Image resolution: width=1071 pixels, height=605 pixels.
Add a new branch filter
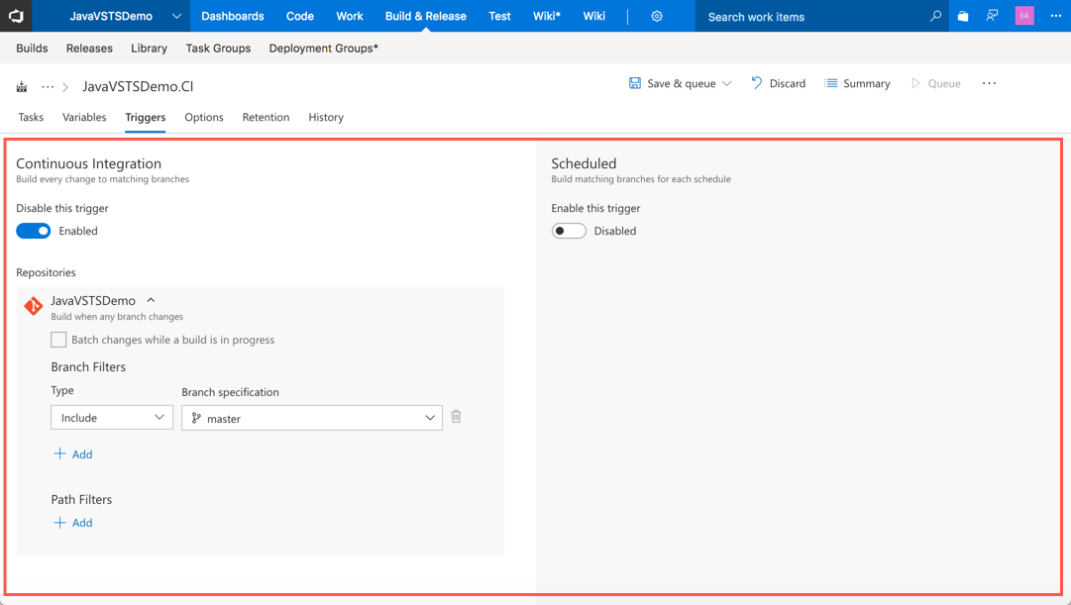(72, 454)
